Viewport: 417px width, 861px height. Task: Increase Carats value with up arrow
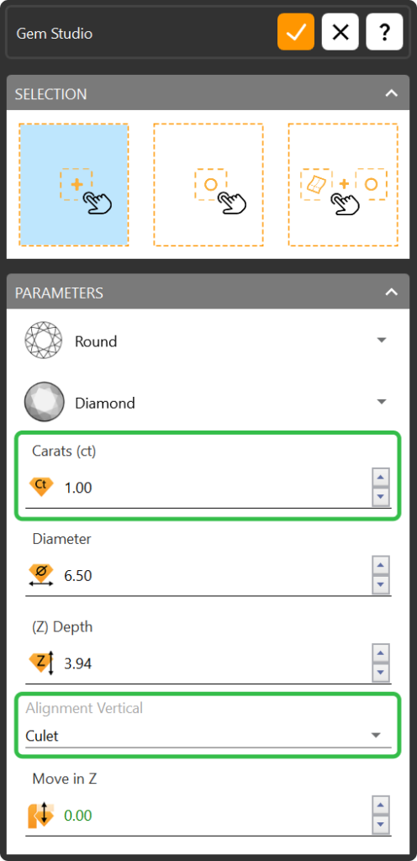[380, 478]
